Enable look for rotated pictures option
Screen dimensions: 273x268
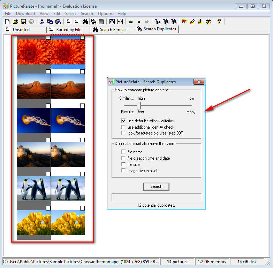(x=123, y=133)
